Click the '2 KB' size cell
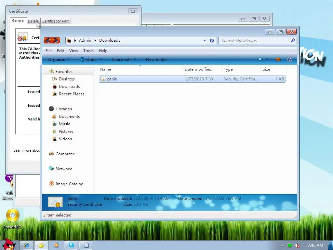Viewport: 333px width, 250px height. [279, 79]
